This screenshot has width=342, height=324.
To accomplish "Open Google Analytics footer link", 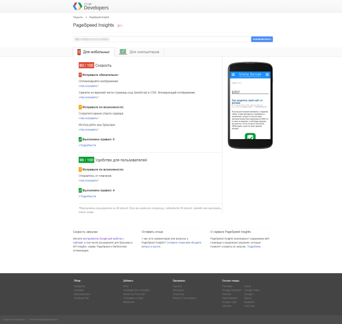I will (231, 290).
